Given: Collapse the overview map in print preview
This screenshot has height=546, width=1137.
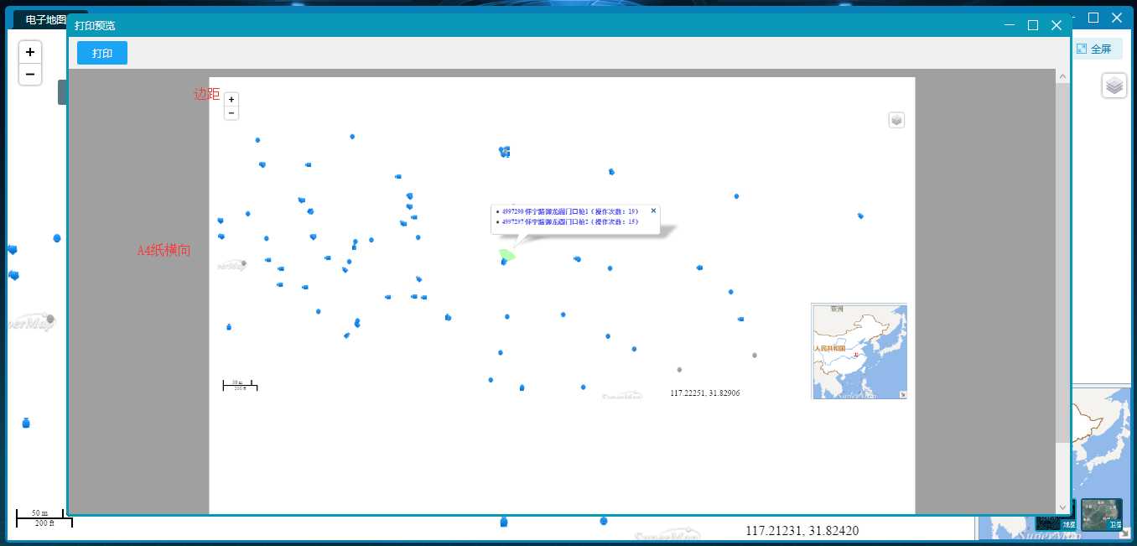Looking at the screenshot, I should (903, 395).
